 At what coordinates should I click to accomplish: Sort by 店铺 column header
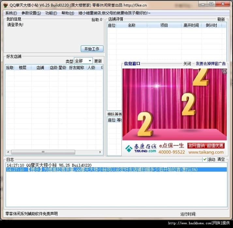point(40,68)
